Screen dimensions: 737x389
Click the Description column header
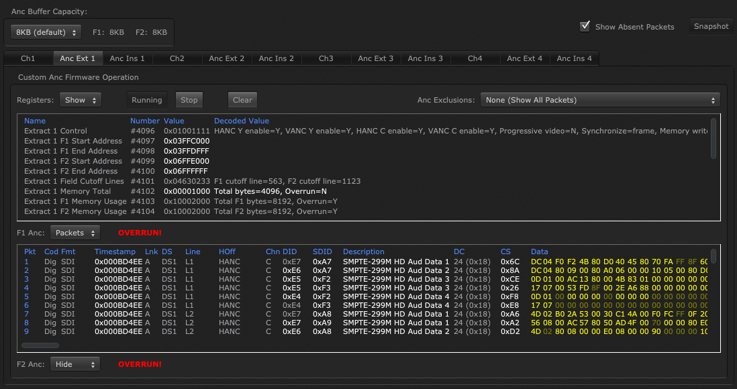pos(363,252)
